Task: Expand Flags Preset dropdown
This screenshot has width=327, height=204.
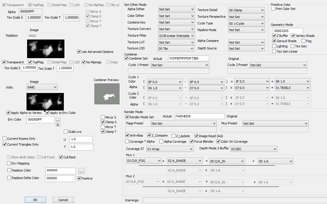Action: click(x=184, y=123)
